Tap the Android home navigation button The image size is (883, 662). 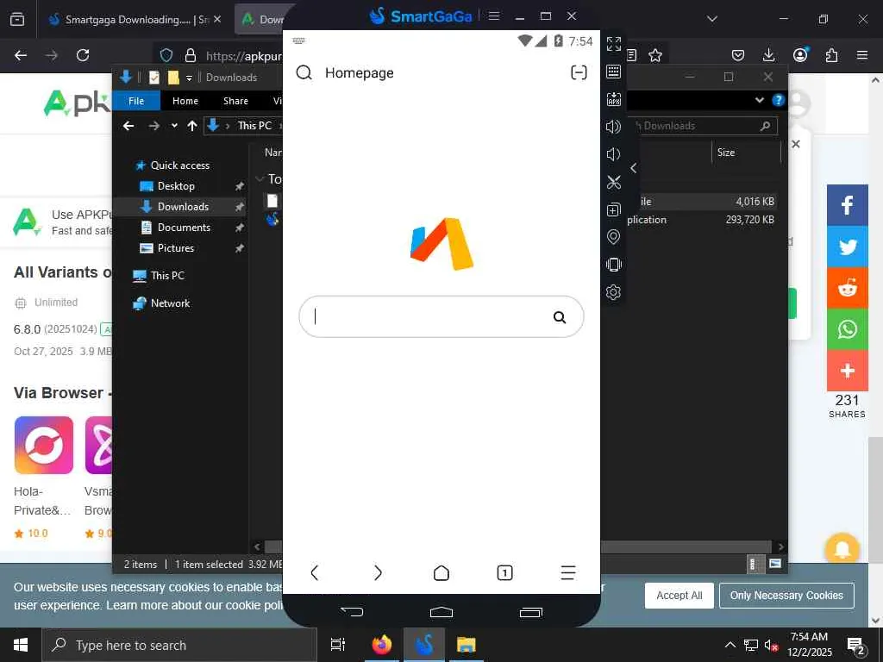pos(441,612)
